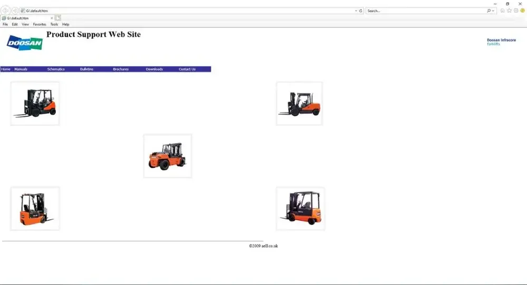Open Favorites star icon

click(509, 11)
